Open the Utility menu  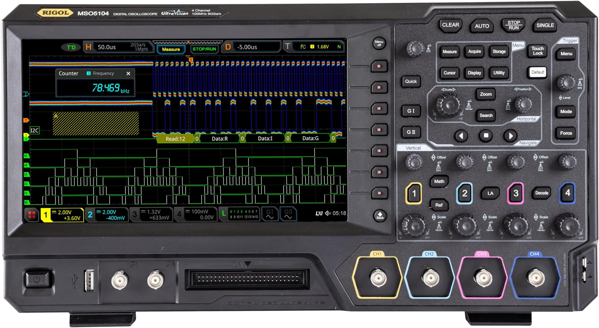pyautogui.click(x=499, y=73)
